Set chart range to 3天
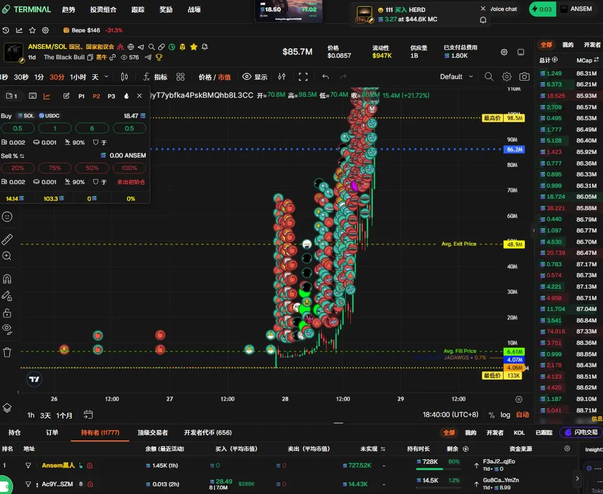The image size is (603, 494). pyautogui.click(x=45, y=415)
